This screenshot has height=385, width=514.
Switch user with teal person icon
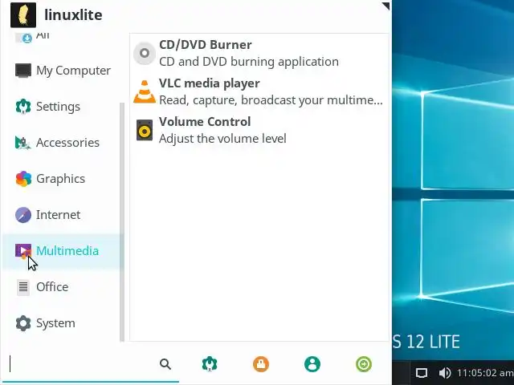coord(312,364)
